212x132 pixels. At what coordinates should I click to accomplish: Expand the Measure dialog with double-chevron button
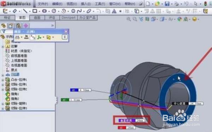(x=65, y=37)
